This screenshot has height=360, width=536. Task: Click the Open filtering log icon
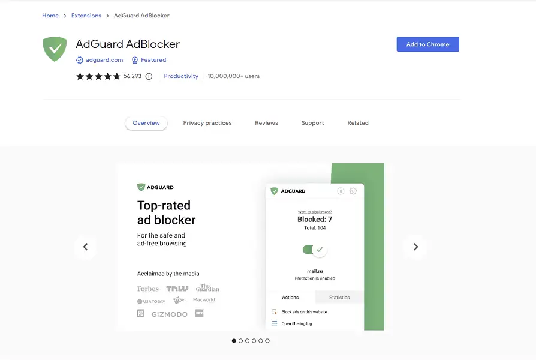274,323
